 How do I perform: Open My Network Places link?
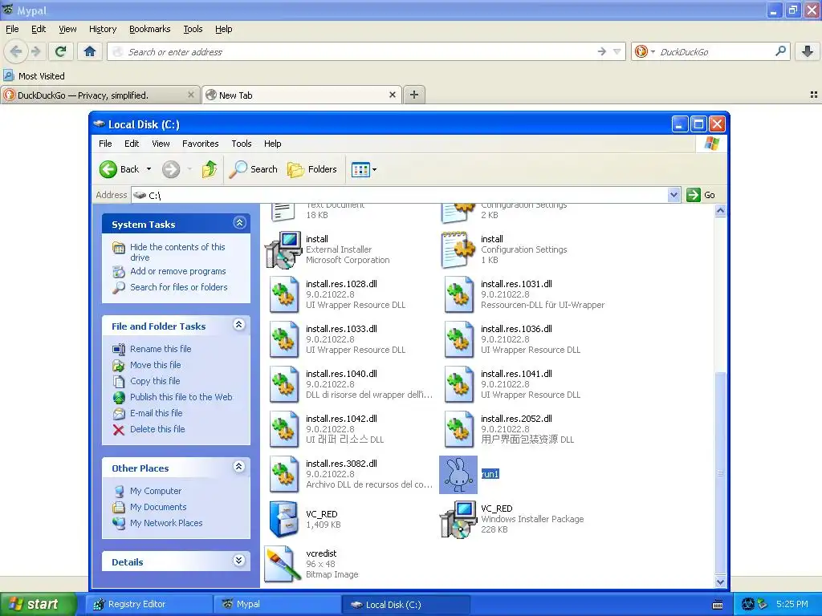click(x=166, y=523)
